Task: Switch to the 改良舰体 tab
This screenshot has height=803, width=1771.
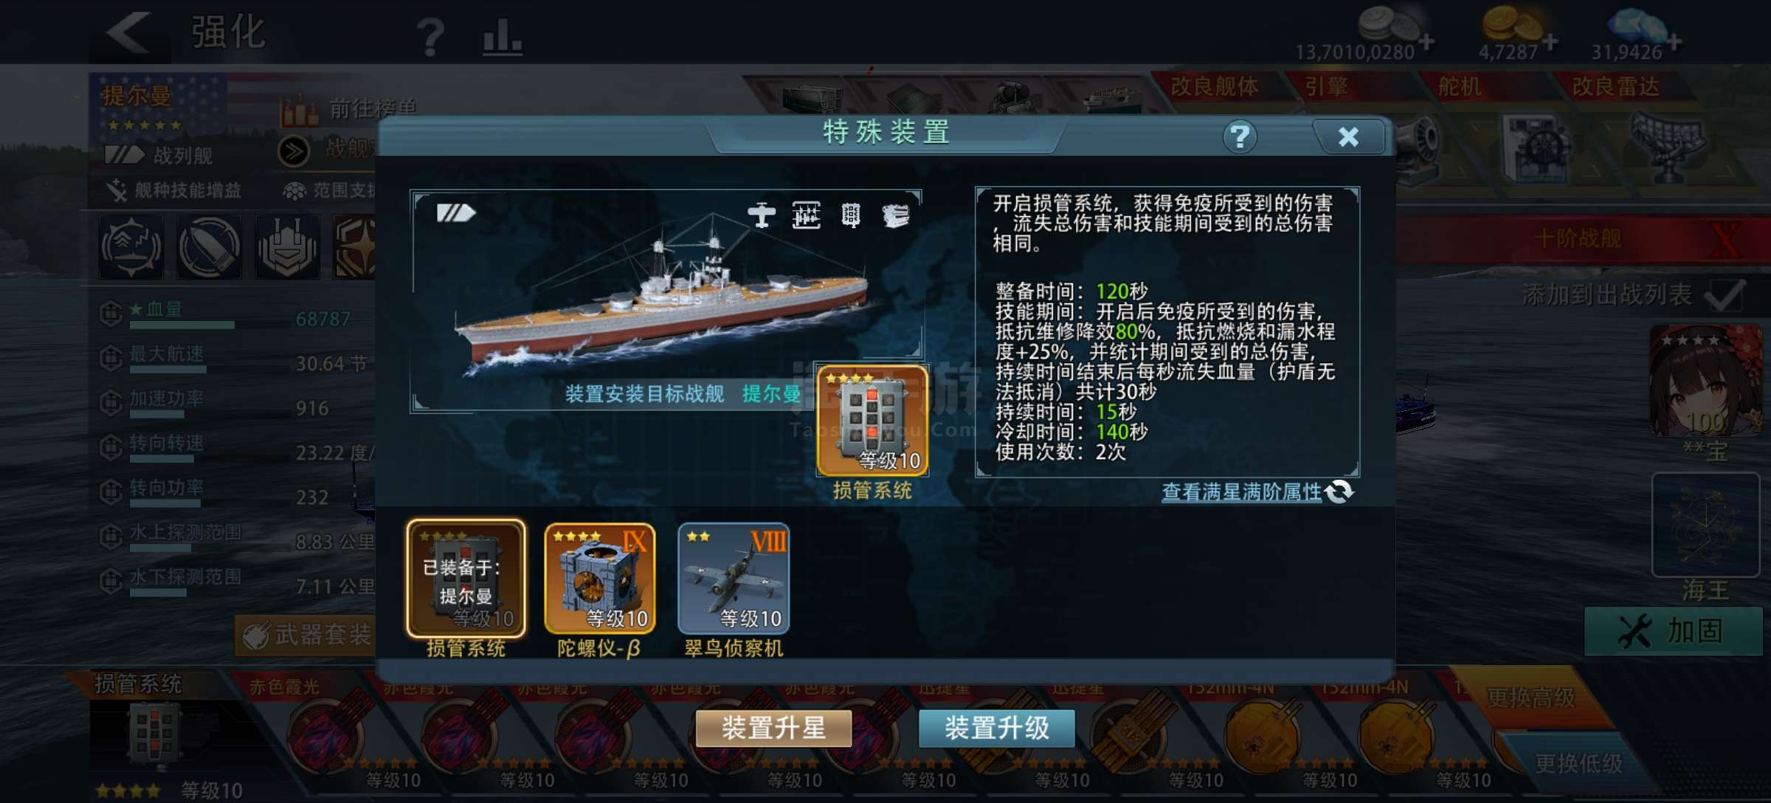Action: point(1215,86)
